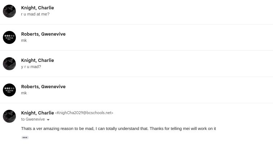Click Charlie Knight's avatar beside 'r u mad at me?'
273x144 pixels.
click(x=9, y=11)
